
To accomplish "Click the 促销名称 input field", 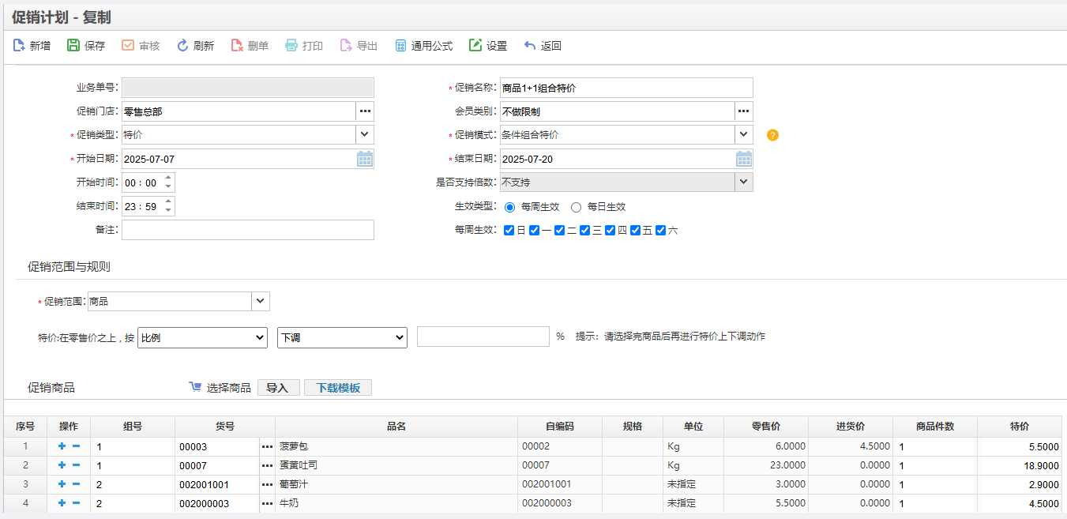I will (x=626, y=88).
